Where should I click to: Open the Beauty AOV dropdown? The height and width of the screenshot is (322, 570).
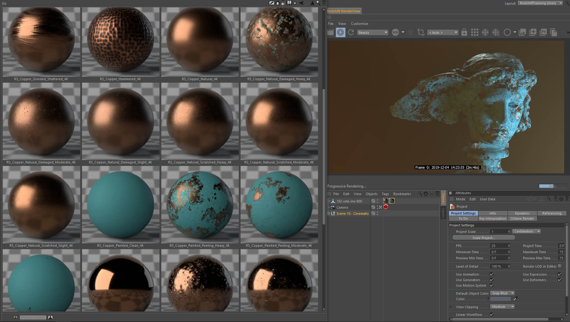372,32
